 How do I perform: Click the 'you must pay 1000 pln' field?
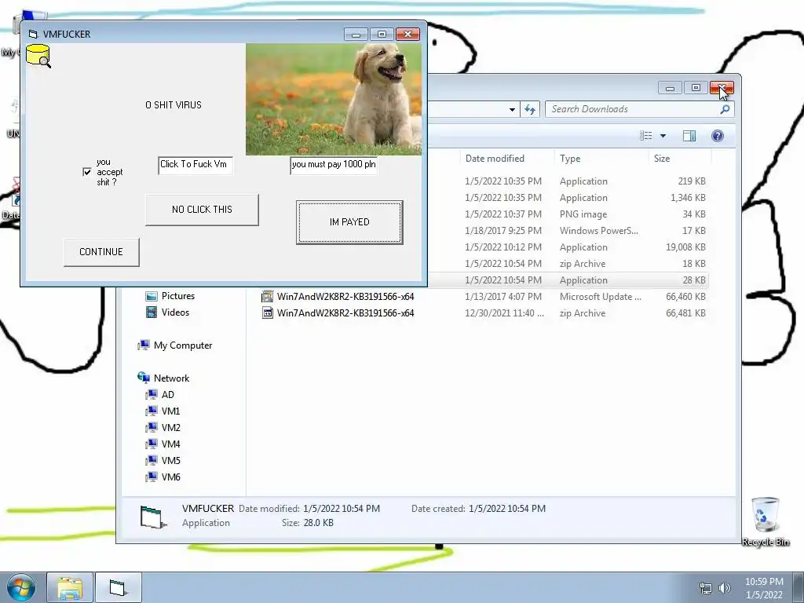tap(334, 165)
